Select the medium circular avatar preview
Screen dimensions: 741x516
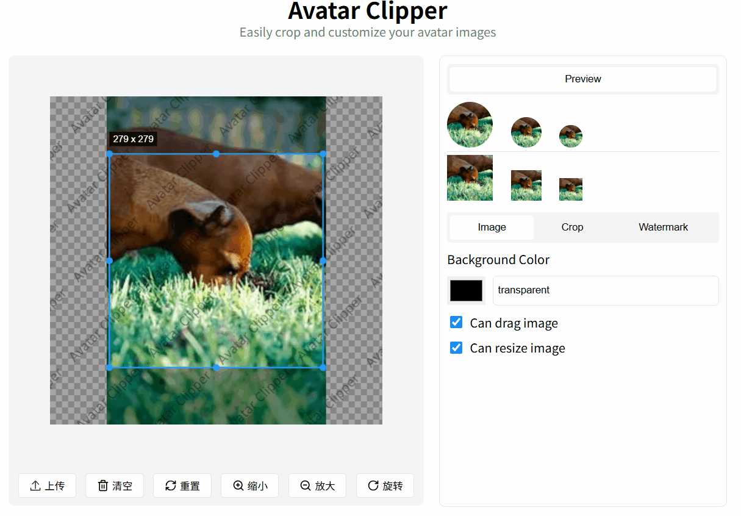(x=526, y=132)
